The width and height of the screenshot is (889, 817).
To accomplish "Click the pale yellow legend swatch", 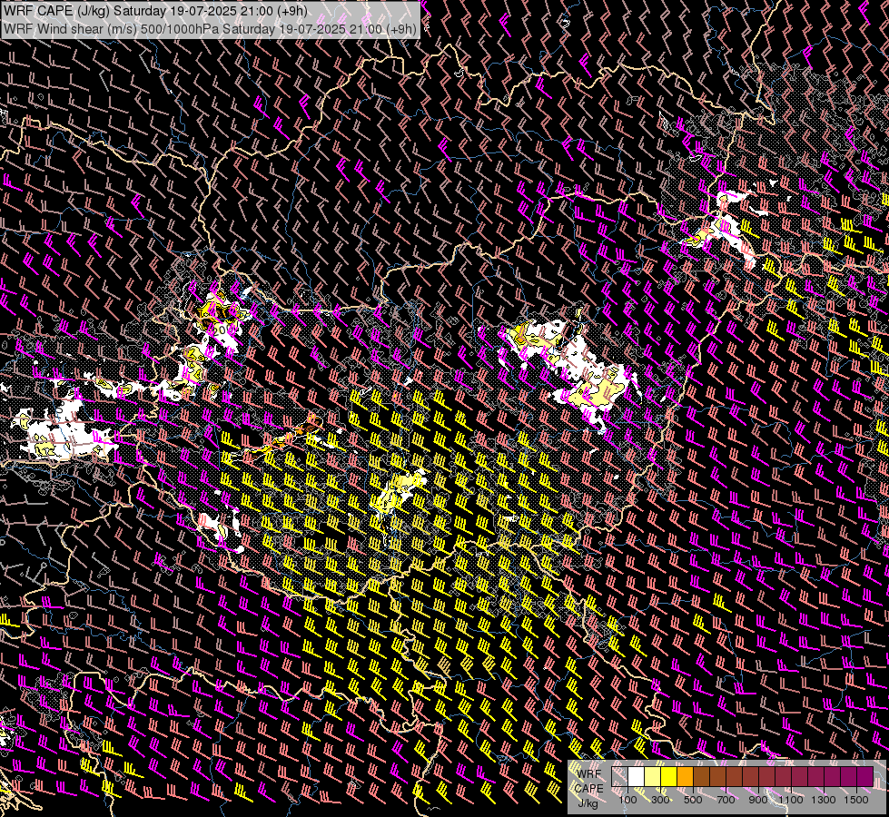I will (x=653, y=776).
